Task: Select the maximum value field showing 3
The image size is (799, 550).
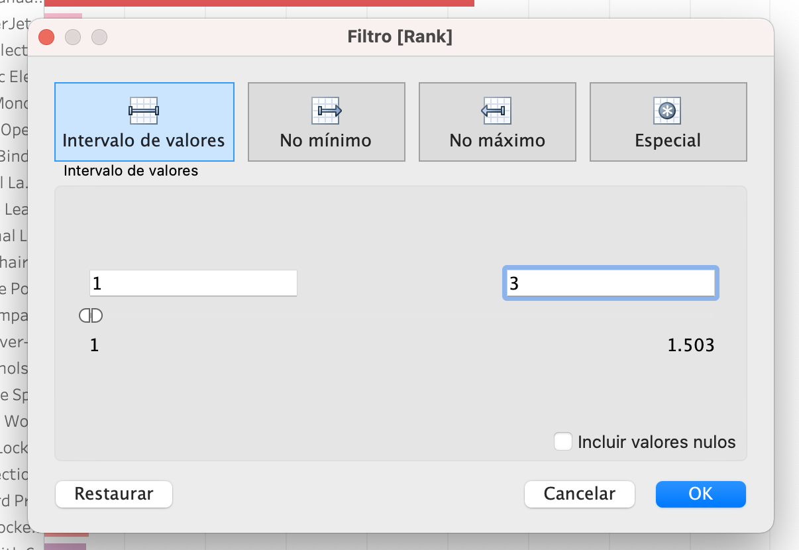Action: click(610, 282)
